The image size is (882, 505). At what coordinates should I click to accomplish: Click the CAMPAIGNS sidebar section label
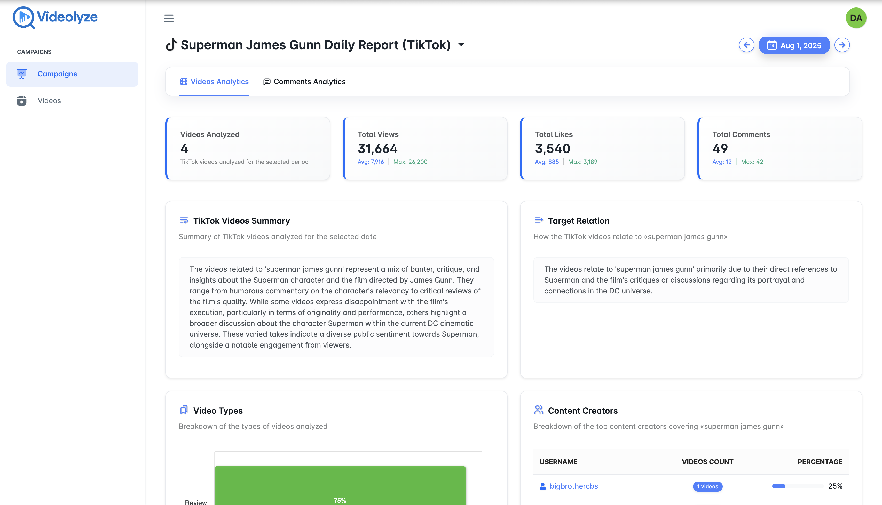tap(34, 52)
